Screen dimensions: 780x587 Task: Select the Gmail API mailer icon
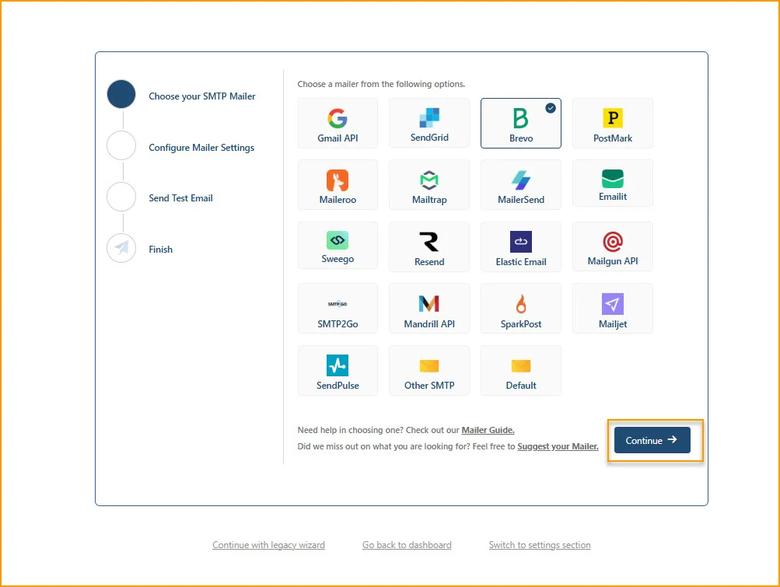tap(338, 118)
